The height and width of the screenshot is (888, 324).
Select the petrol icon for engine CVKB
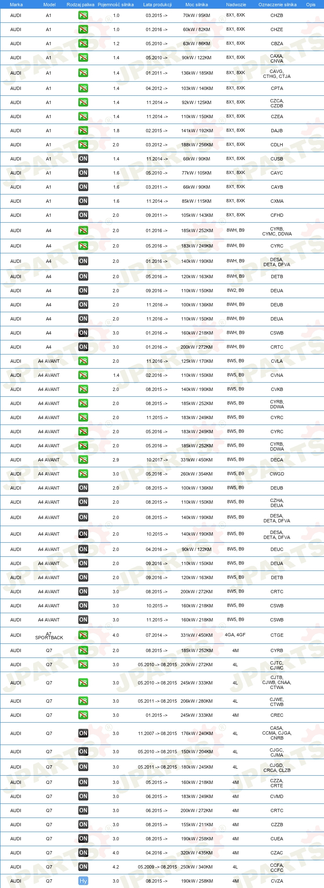[83, 389]
